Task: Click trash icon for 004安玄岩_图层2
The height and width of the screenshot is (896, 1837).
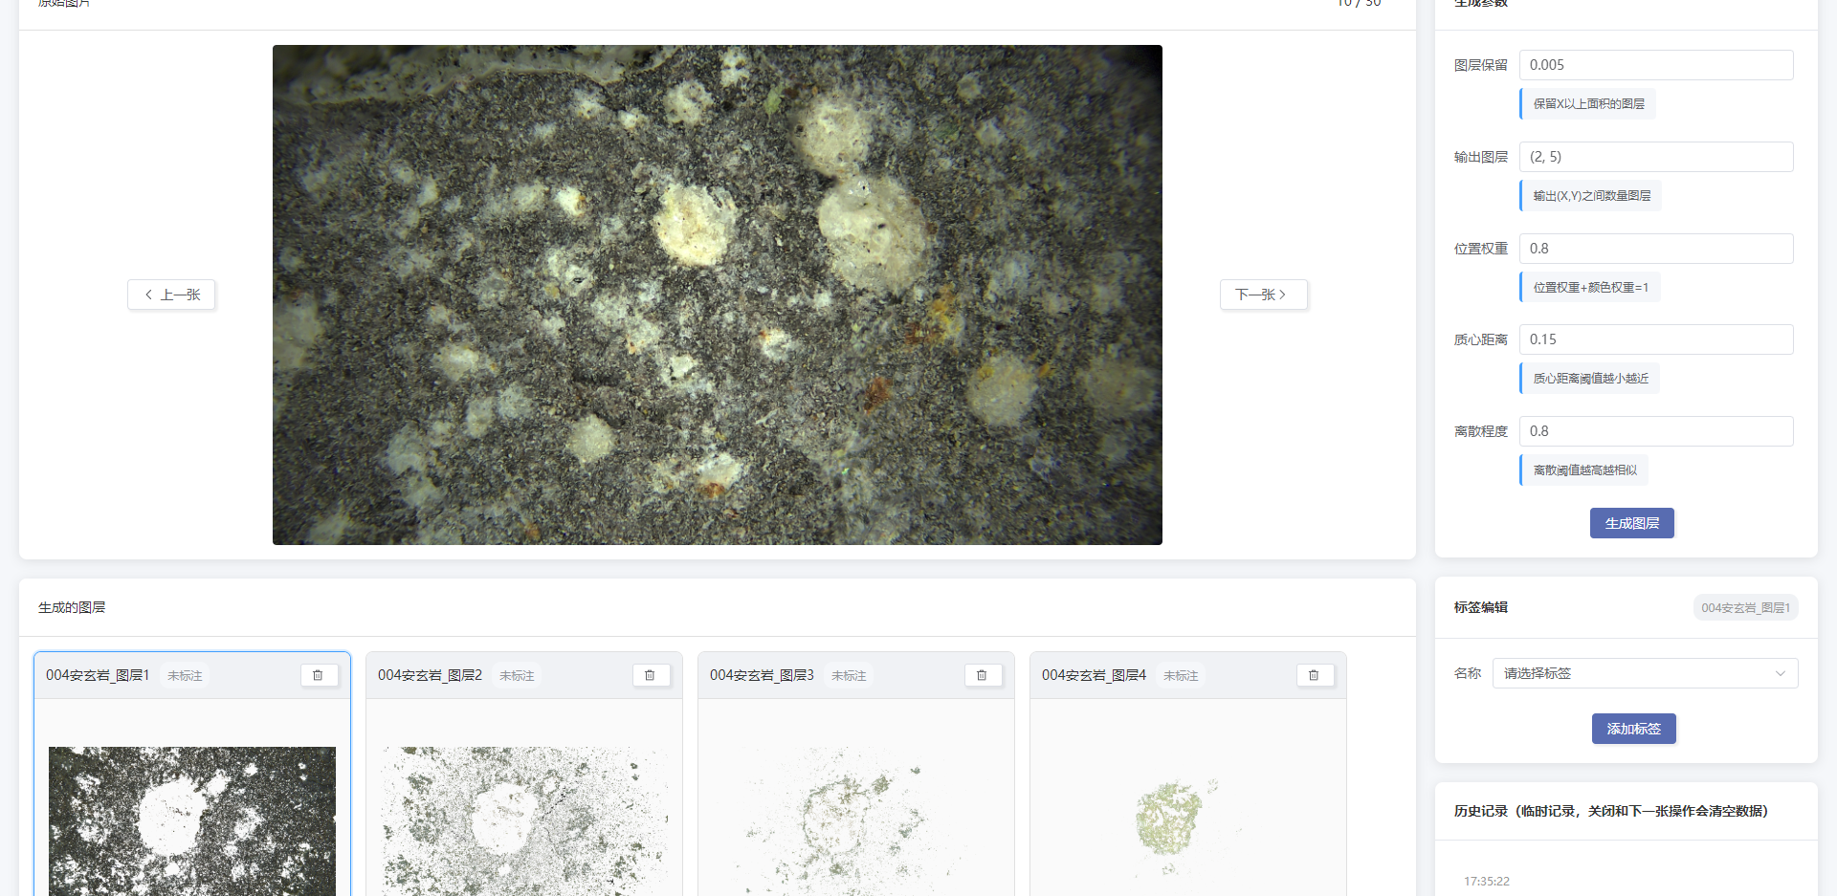Action: tap(651, 675)
